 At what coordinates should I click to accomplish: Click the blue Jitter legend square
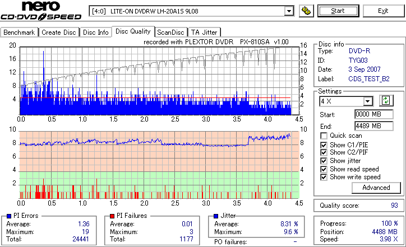coord(216,216)
